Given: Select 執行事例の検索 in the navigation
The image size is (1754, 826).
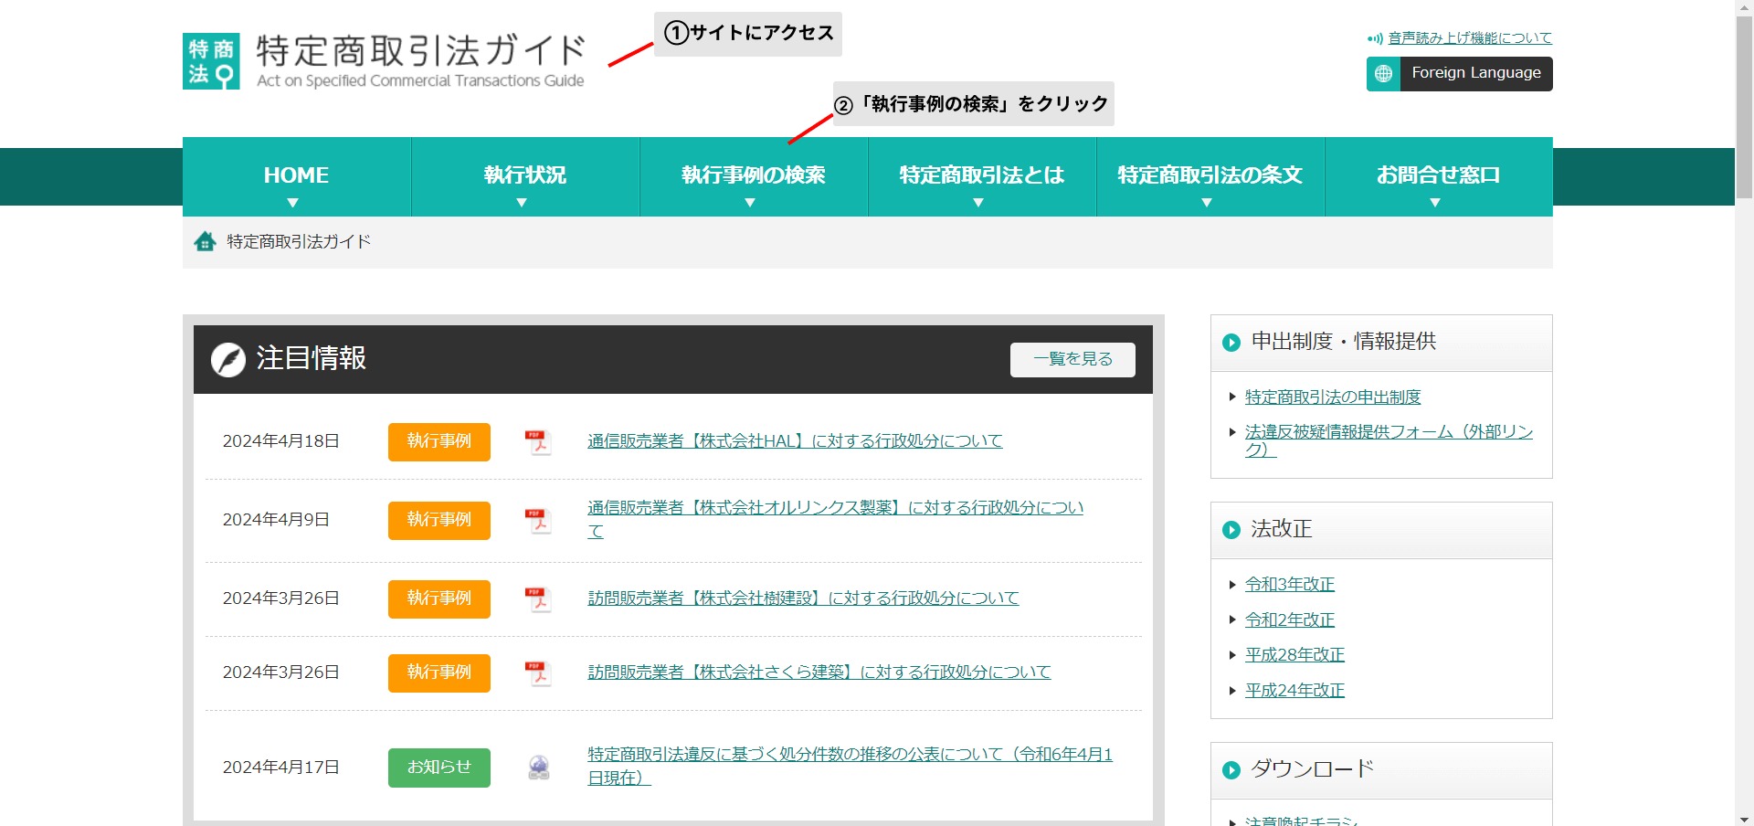Looking at the screenshot, I should (754, 176).
